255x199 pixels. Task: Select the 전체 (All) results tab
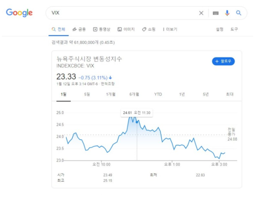tap(58, 29)
